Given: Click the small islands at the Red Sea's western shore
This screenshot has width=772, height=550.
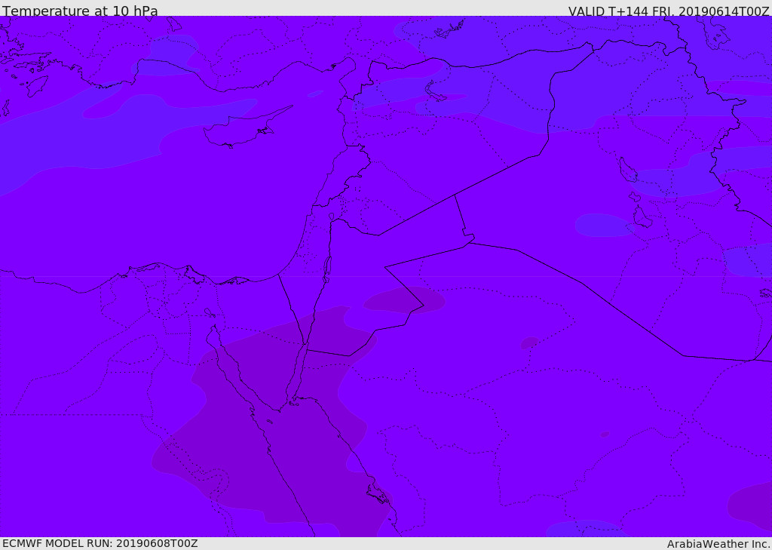Looking at the screenshot, I should point(269,421).
